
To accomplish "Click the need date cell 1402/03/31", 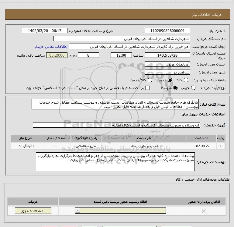I will [x=26, y=146].
